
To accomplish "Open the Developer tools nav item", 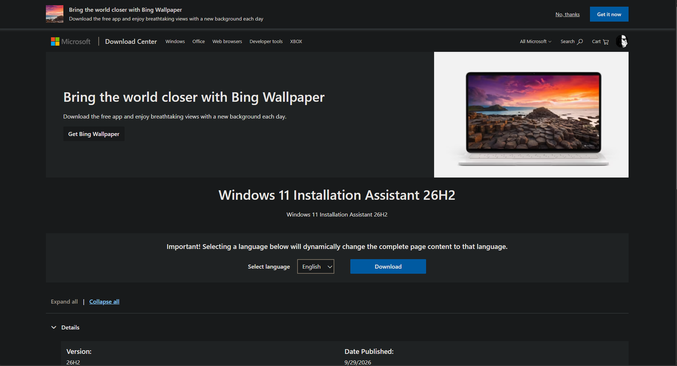I will 266,41.
